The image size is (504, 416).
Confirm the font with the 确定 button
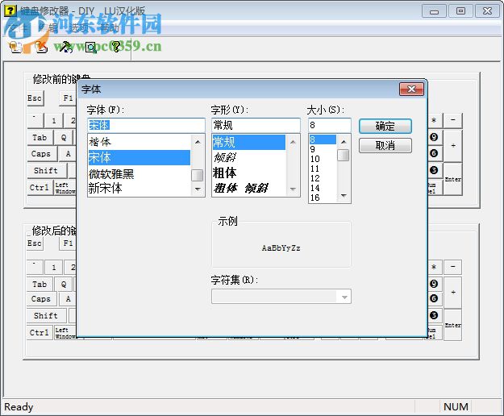click(385, 126)
